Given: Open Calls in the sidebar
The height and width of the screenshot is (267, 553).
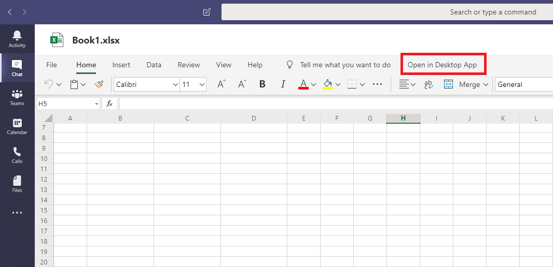Looking at the screenshot, I should [x=17, y=155].
